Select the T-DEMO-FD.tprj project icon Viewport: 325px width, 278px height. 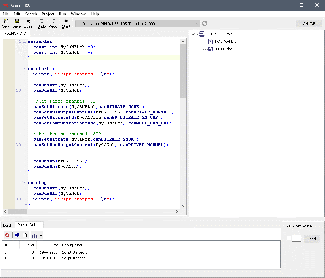point(202,34)
